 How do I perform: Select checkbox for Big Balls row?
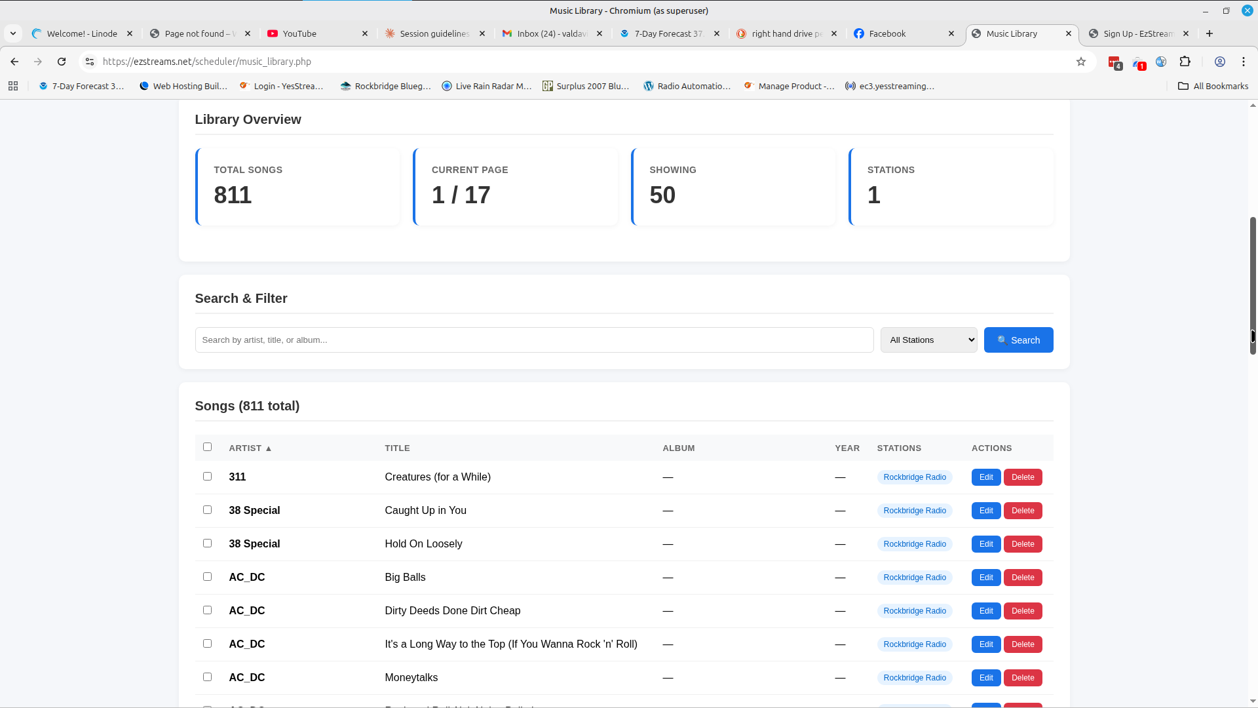click(208, 577)
